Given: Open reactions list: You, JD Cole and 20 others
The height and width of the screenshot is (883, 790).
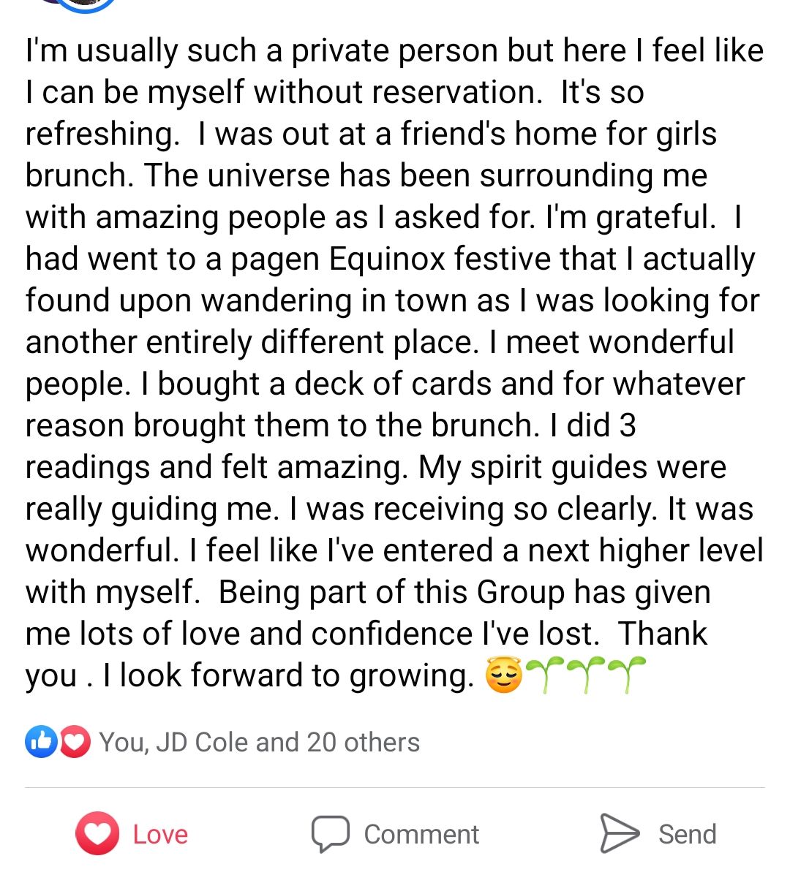Looking at the screenshot, I should click(x=259, y=743).
